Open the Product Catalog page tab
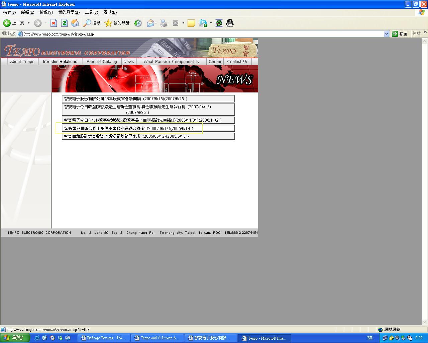The image size is (428, 343). click(102, 62)
